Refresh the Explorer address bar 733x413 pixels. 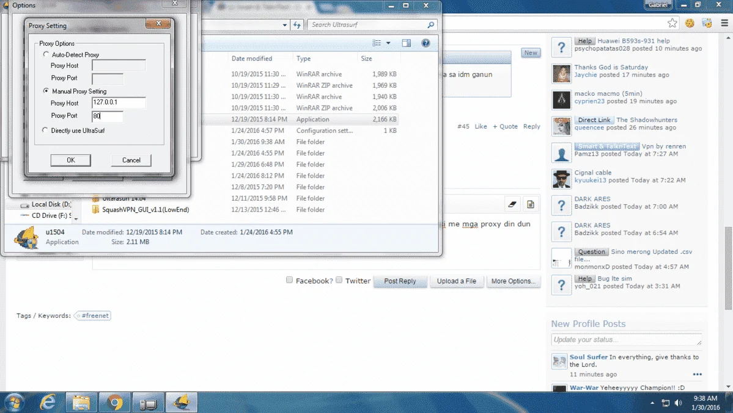pyautogui.click(x=297, y=25)
